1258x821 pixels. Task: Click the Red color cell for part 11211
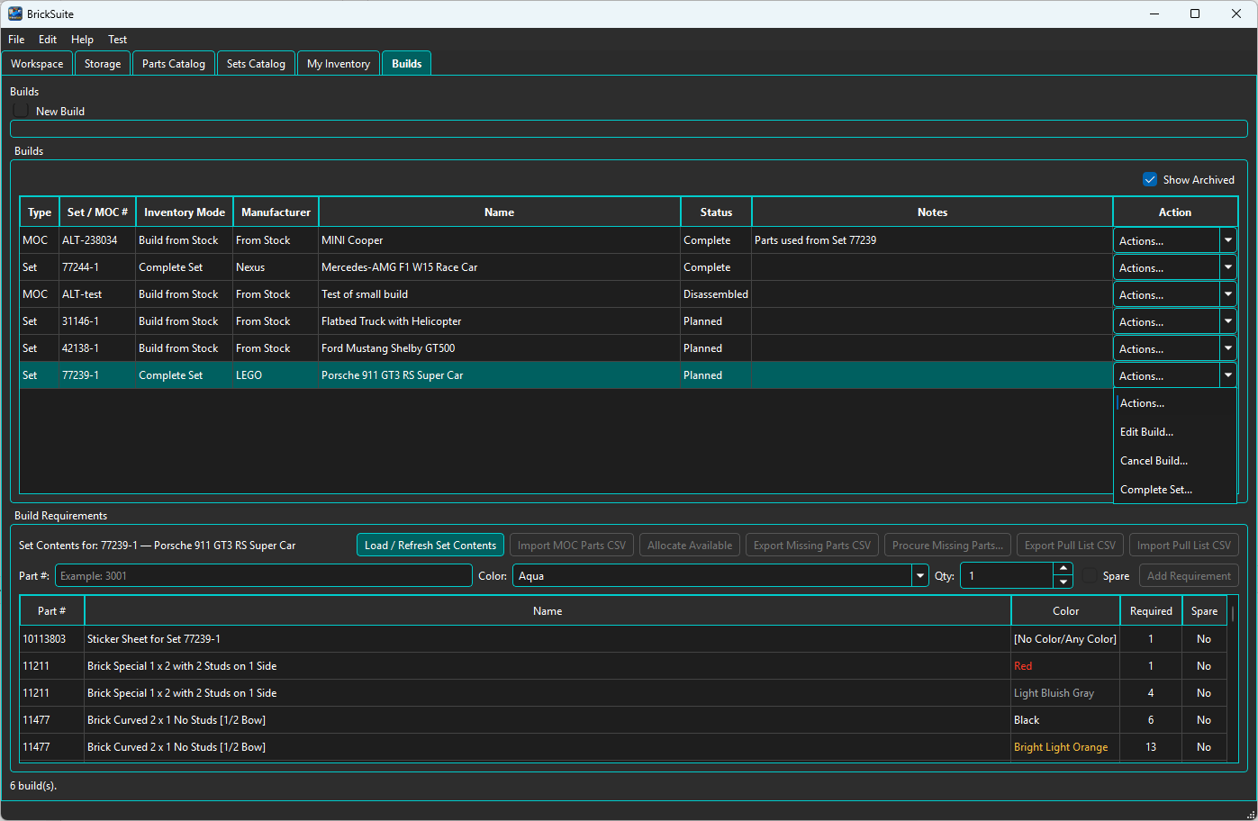(x=1065, y=666)
